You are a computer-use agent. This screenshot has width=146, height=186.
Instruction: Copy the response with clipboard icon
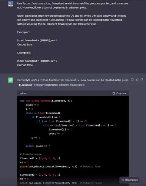click(x=132, y=80)
